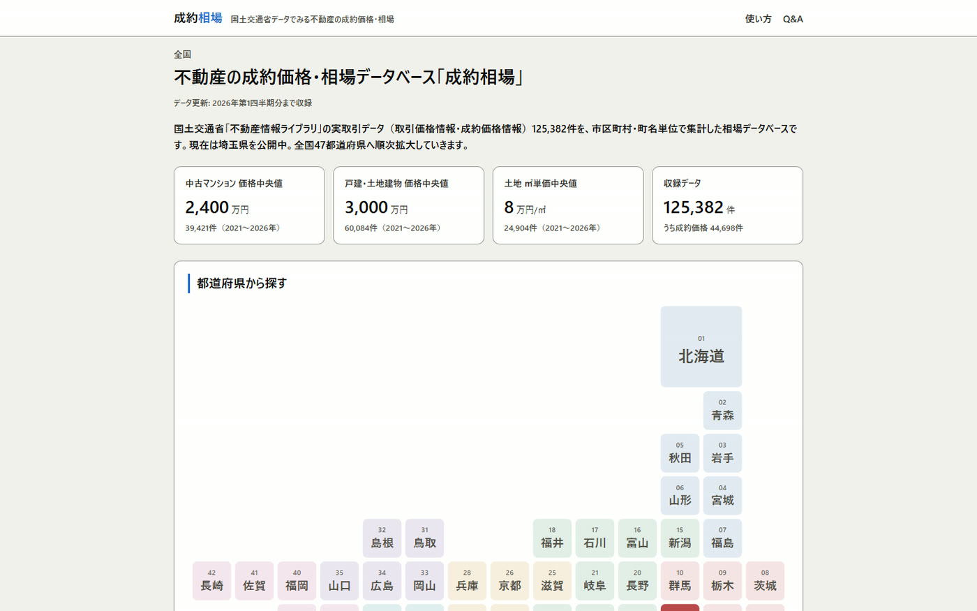
Task: Go to 岐阜 prefecture tile
Action: tap(595, 581)
